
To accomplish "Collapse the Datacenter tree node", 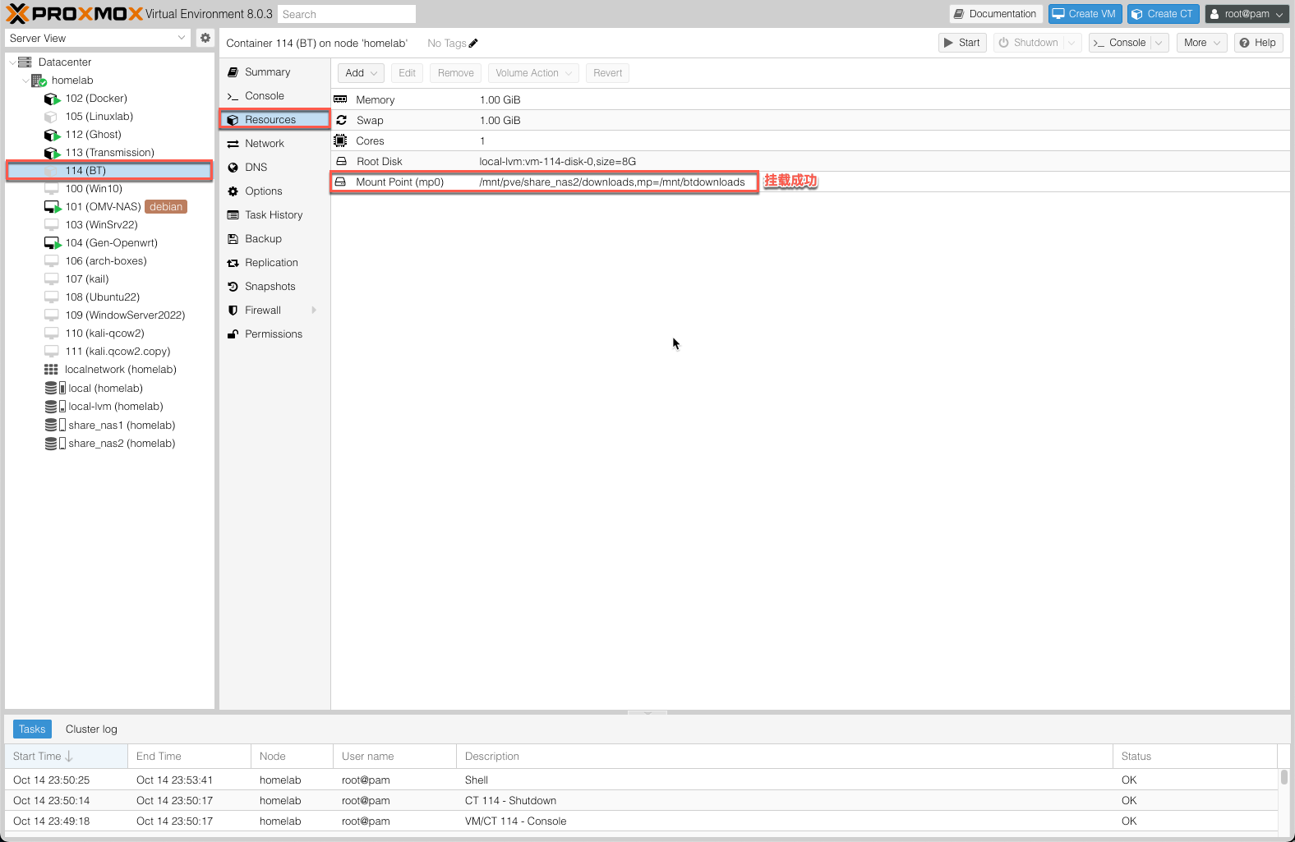I will click(x=12, y=62).
